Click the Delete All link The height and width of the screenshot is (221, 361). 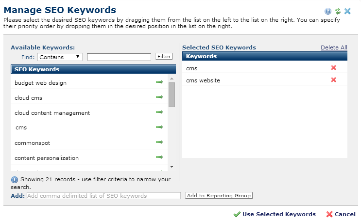coord(334,47)
